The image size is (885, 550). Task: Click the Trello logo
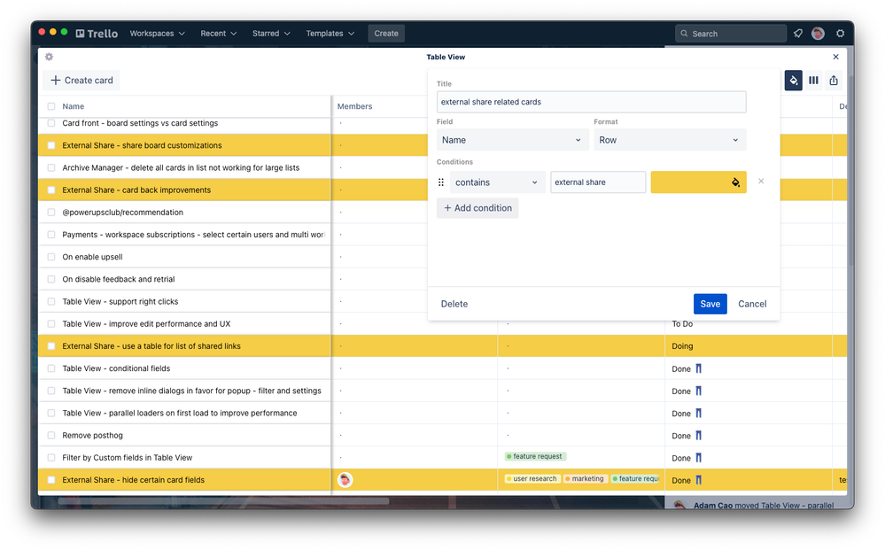pyautogui.click(x=97, y=34)
